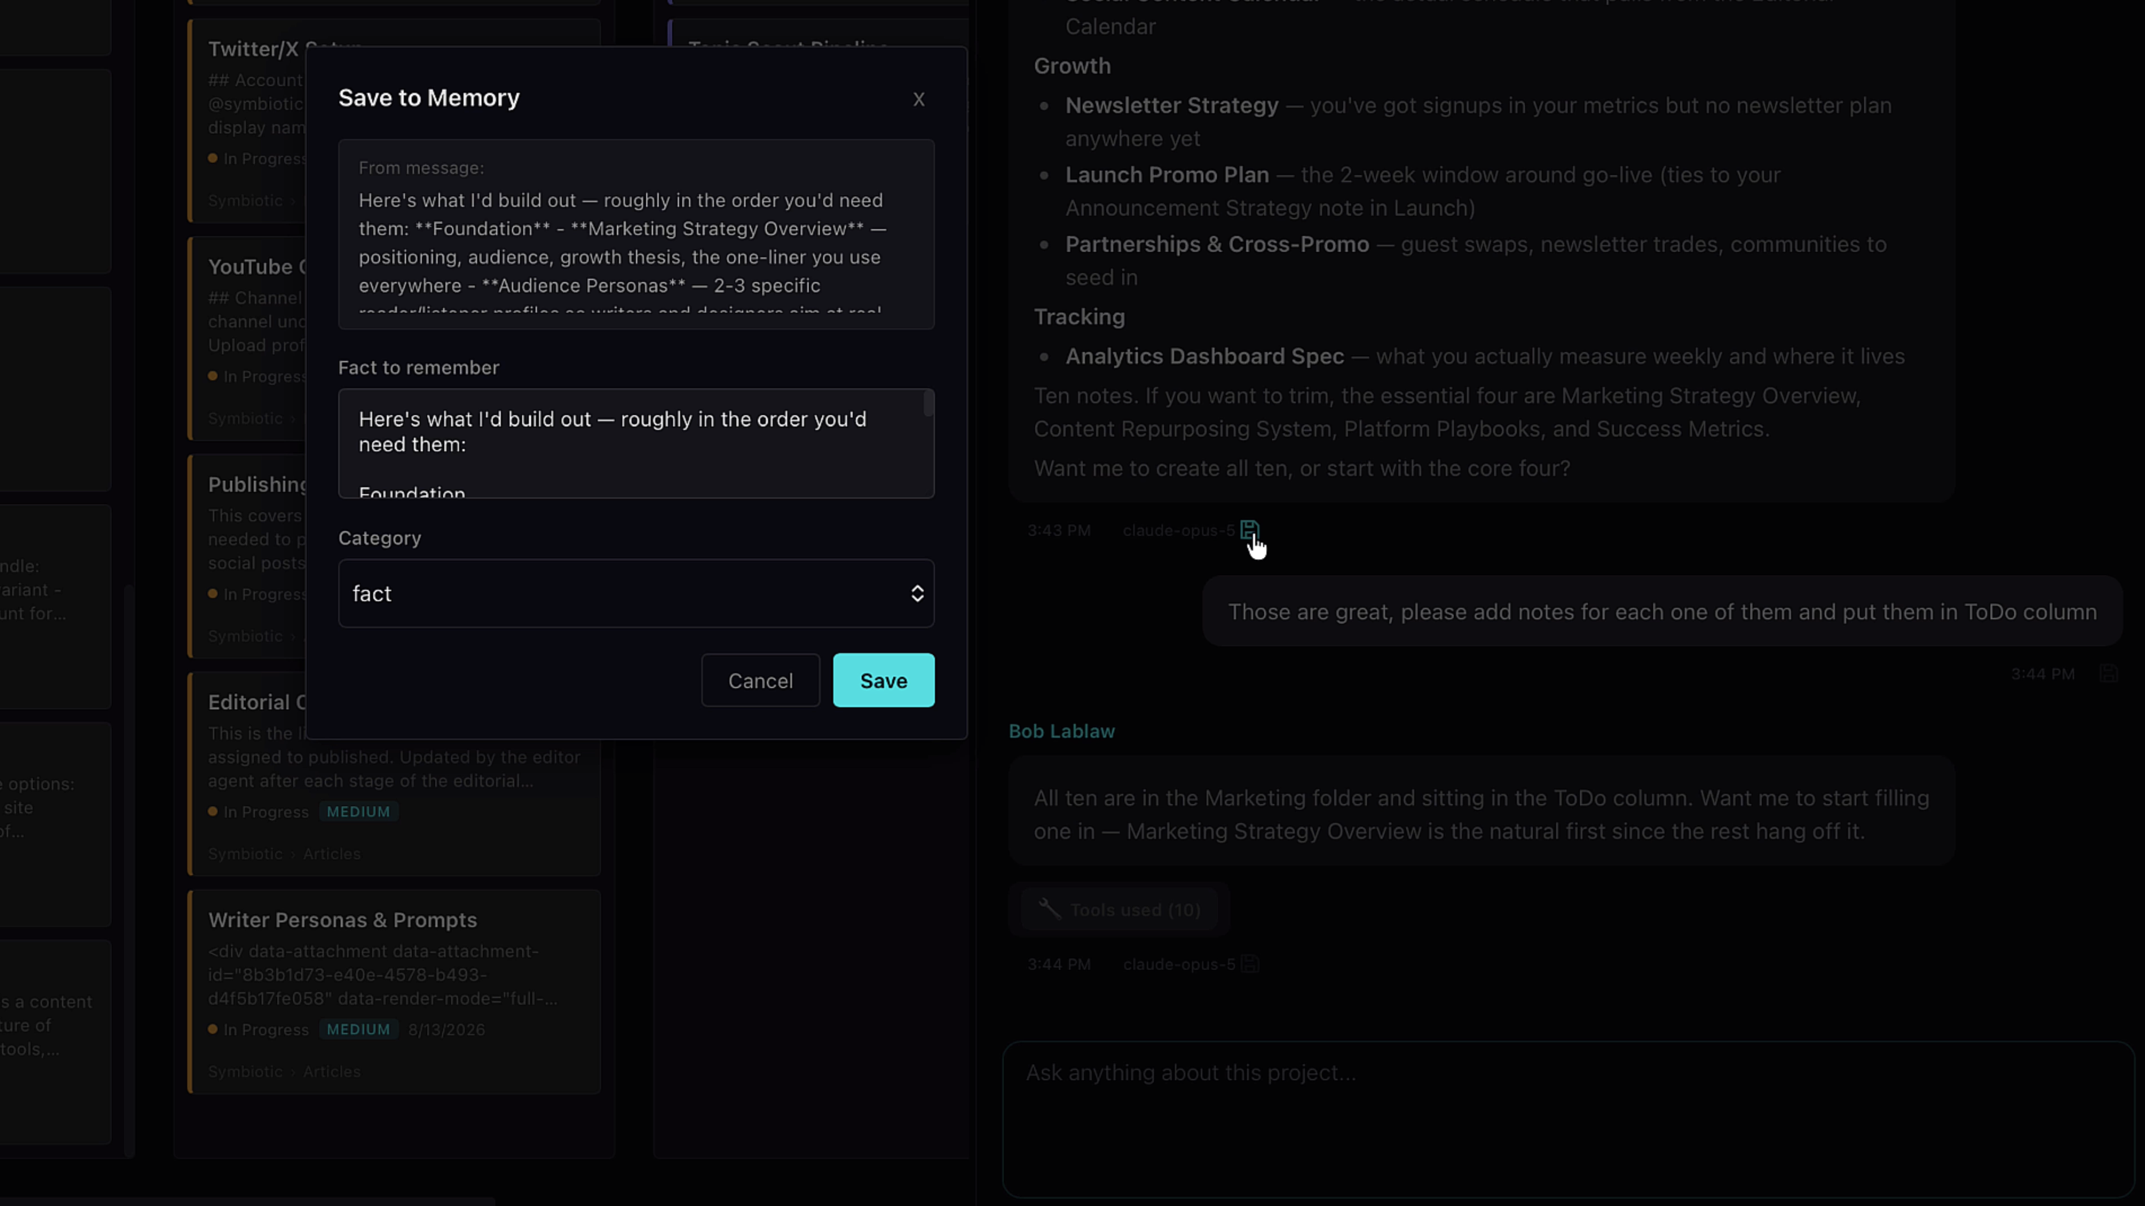Viewport: 2145px width, 1206px height.
Task: Click MEDIUM tag on Writer Personas card
Action: [358, 1030]
